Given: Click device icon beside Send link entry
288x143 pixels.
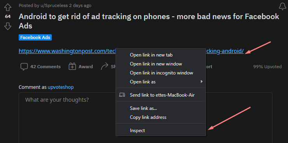Looking at the screenshot, I should pos(122,95).
